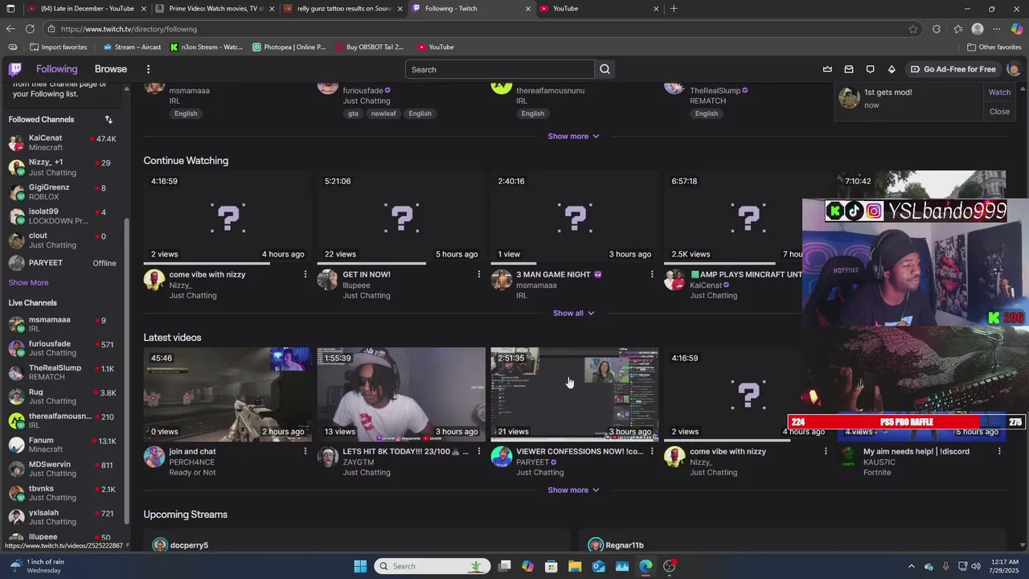The width and height of the screenshot is (1029, 579).
Task: Open options dots for 'come vibe with nizzy' in Continue Watching
Action: 305,274
